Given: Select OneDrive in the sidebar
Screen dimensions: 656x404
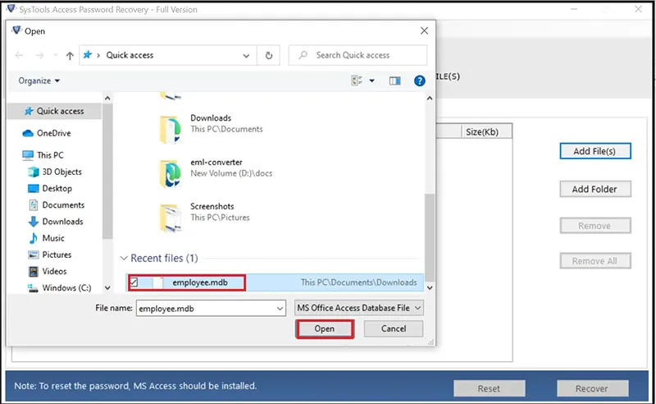Looking at the screenshot, I should [x=53, y=133].
